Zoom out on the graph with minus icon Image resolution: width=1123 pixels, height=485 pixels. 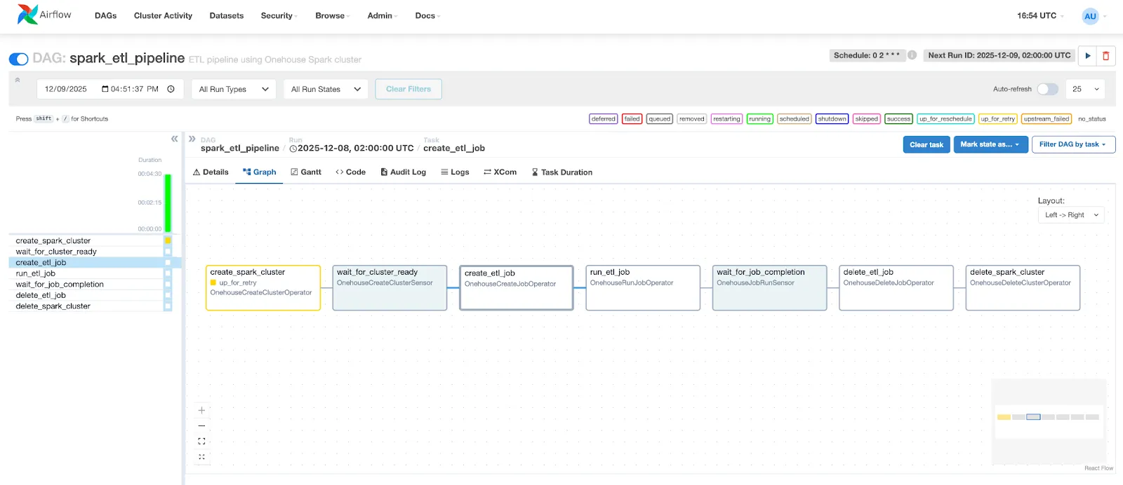(201, 425)
